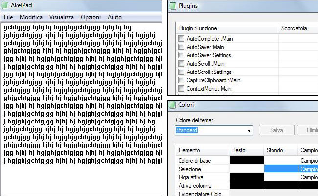Click the Opzioni menu item

91,17
